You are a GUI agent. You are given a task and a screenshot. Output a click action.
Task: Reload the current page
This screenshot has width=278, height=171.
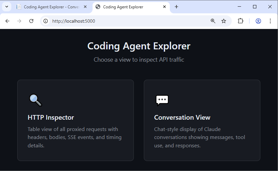pos(31,21)
